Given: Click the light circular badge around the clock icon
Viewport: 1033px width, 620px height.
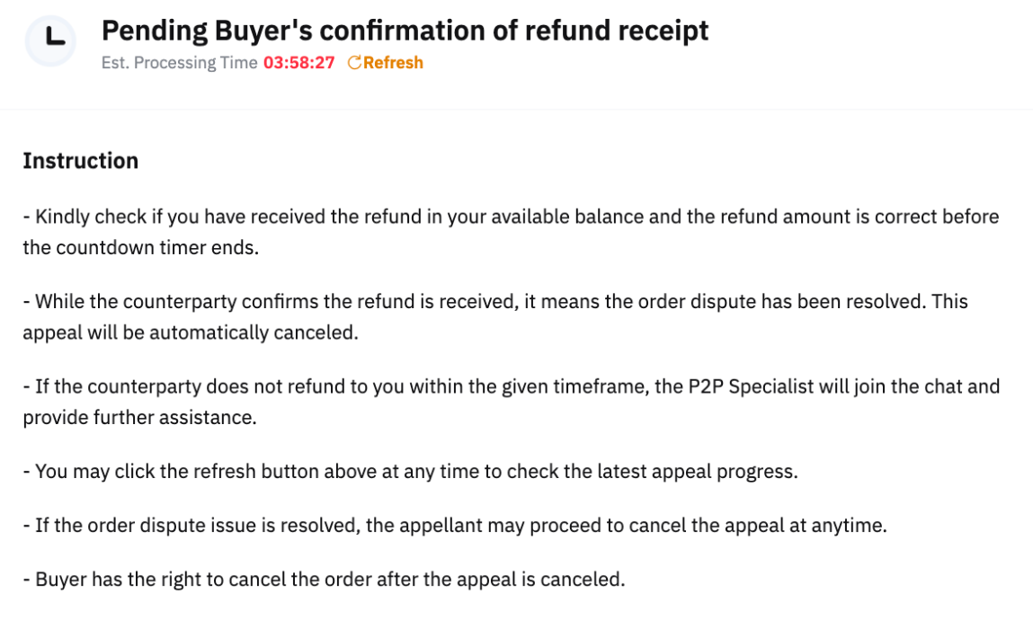Looking at the screenshot, I should click(50, 40).
